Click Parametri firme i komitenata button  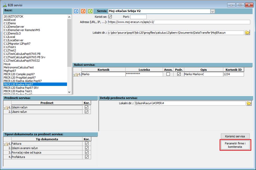235,145
